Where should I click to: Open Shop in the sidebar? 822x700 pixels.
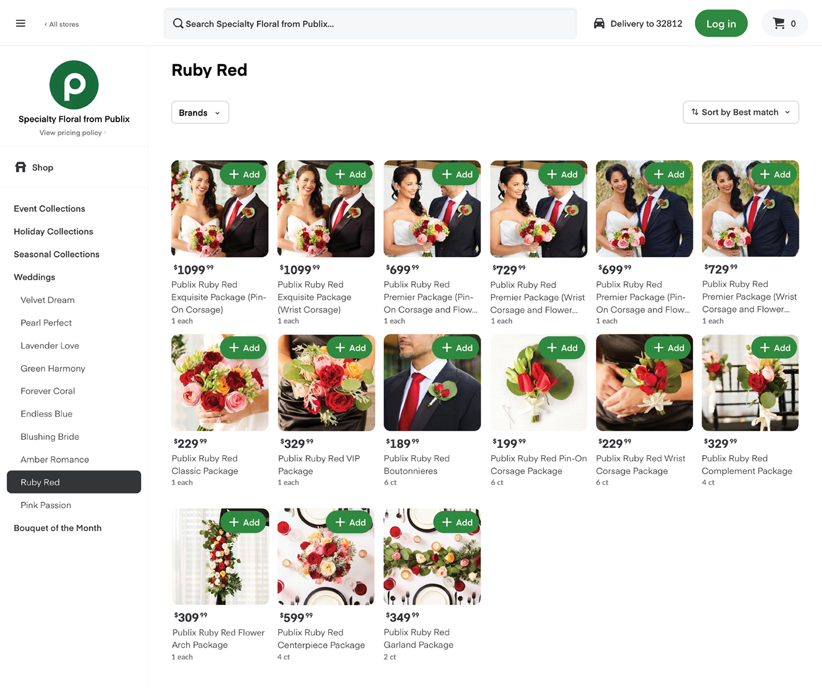click(42, 167)
